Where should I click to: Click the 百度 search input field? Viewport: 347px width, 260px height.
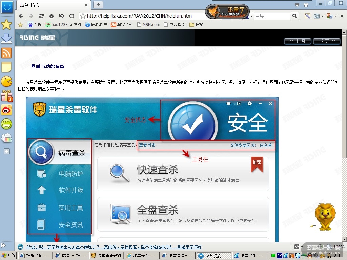[x=272, y=16]
